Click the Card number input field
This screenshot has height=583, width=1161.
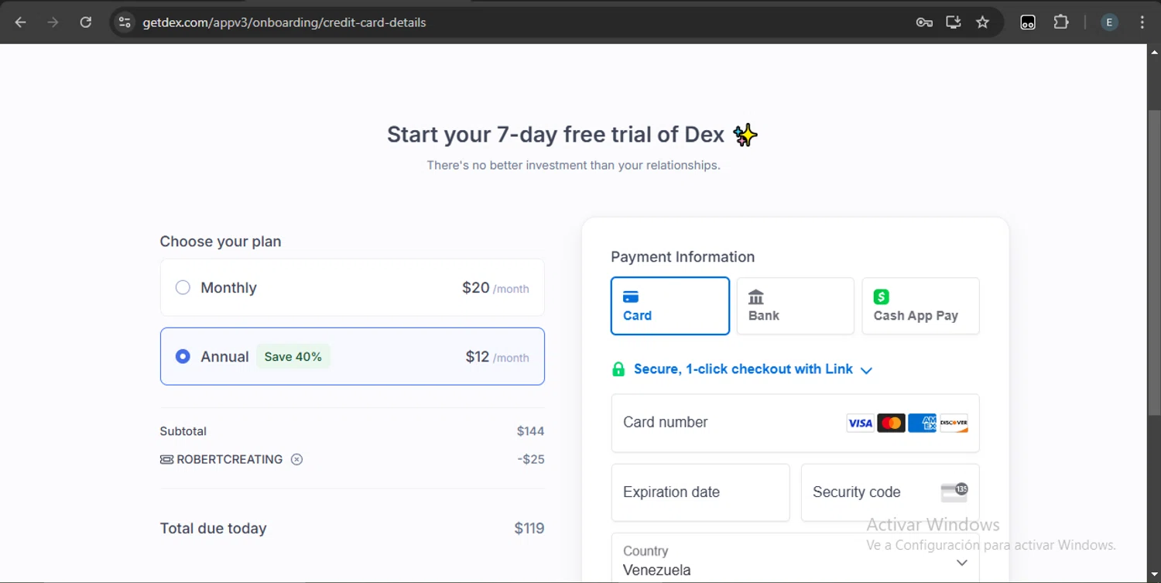pyautogui.click(x=796, y=423)
